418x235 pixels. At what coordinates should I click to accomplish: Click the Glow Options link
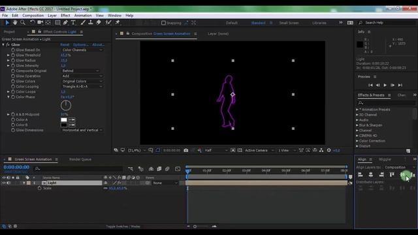[x=80, y=45]
